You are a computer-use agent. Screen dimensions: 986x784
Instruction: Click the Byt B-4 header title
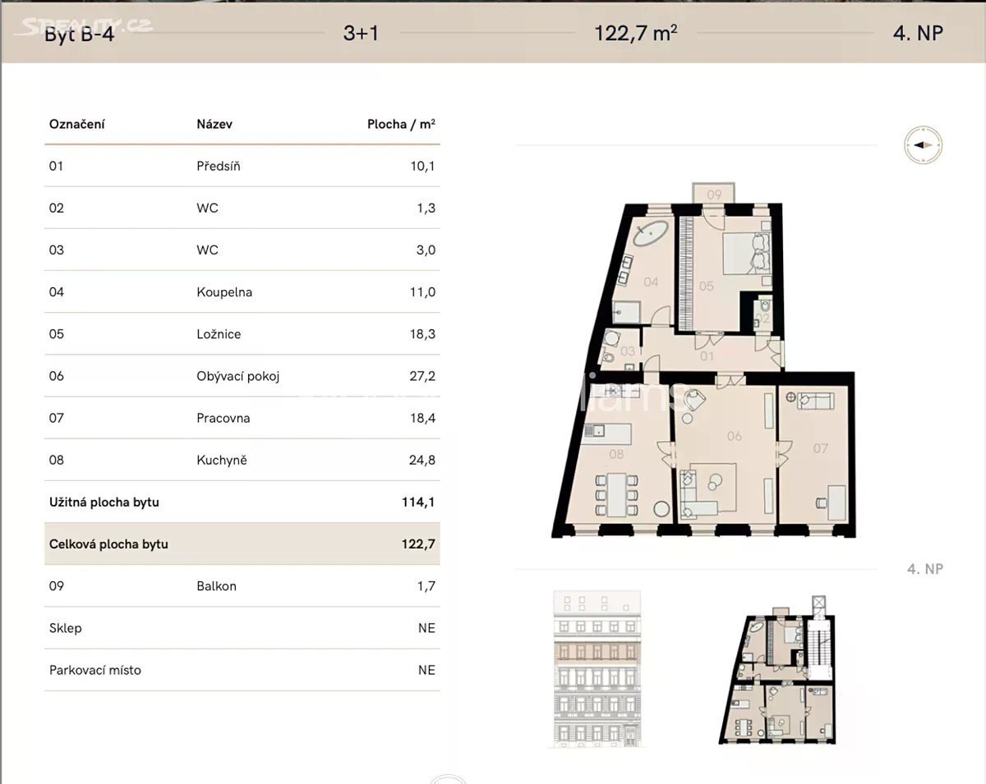79,34
